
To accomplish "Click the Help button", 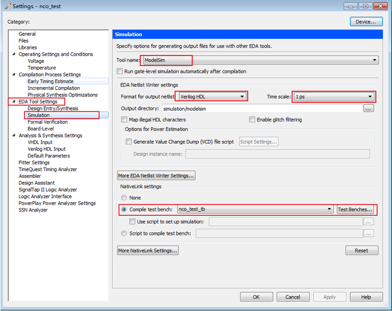I will coord(366,297).
